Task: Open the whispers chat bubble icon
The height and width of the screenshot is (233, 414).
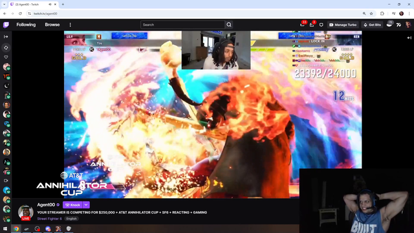Action: coord(321,25)
